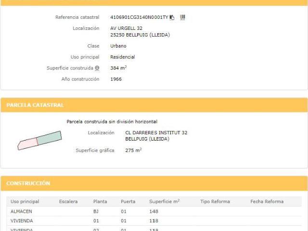Click the AV URGELL 32 address

(x=126, y=28)
